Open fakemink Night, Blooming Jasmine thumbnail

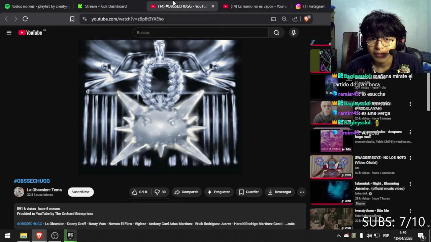coord(331,193)
